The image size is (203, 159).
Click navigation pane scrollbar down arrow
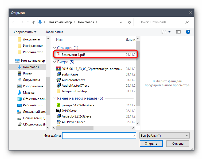[x=48, y=128]
